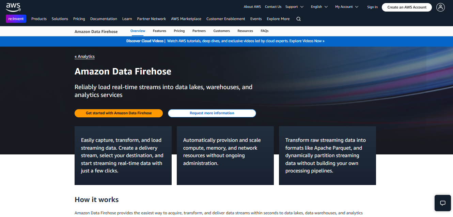Click Create an AWS Account button
The image size is (453, 217).
[x=407, y=7]
